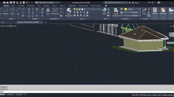Screen dimensions: 174x97
Task: Click the Leader annotation icon
Action: coord(61,12)
